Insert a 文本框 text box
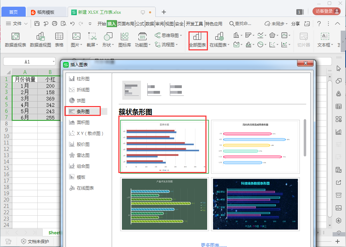This screenshot has width=346, height=247. point(325,40)
